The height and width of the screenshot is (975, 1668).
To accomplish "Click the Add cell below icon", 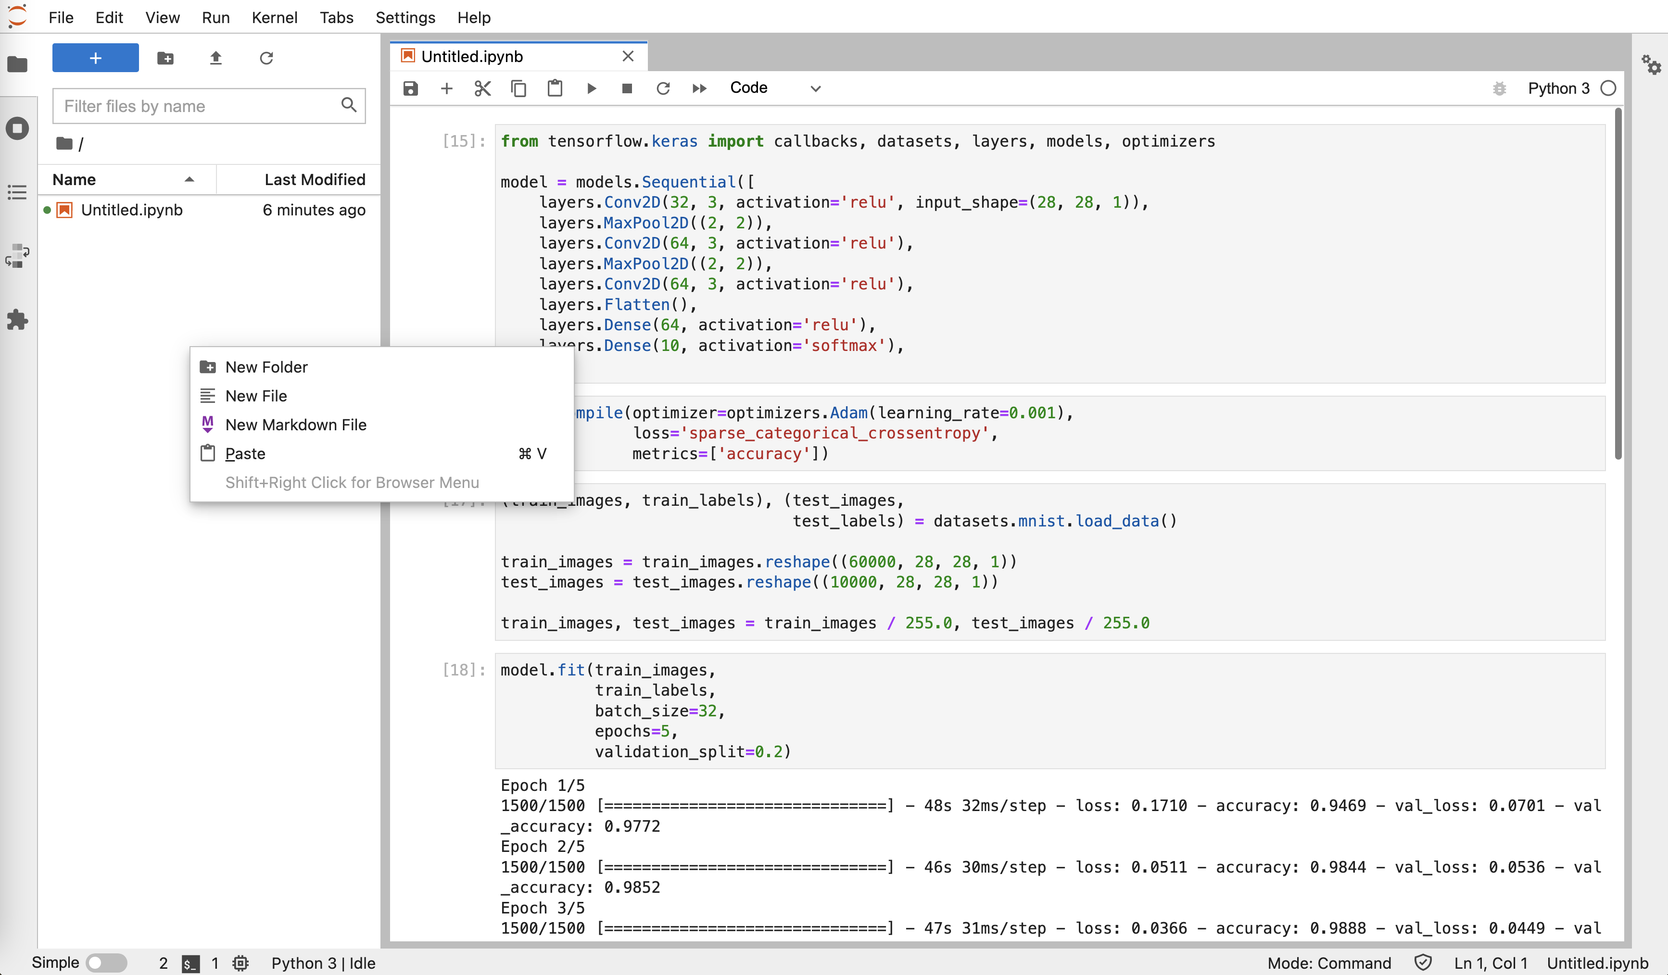I will coord(447,88).
